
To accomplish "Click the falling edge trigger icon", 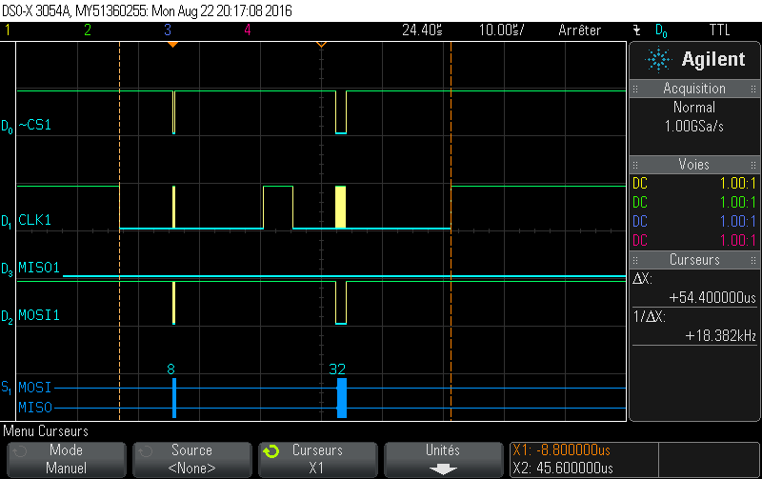I will [637, 30].
